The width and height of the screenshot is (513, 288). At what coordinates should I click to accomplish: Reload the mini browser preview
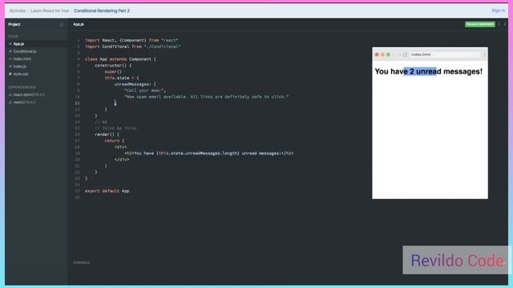point(405,54)
